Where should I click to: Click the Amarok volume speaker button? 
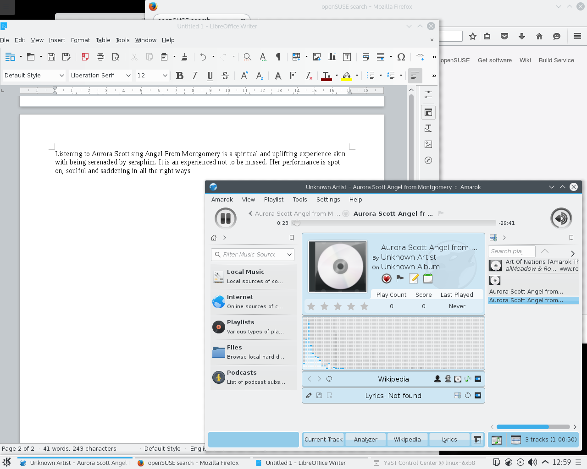(561, 218)
